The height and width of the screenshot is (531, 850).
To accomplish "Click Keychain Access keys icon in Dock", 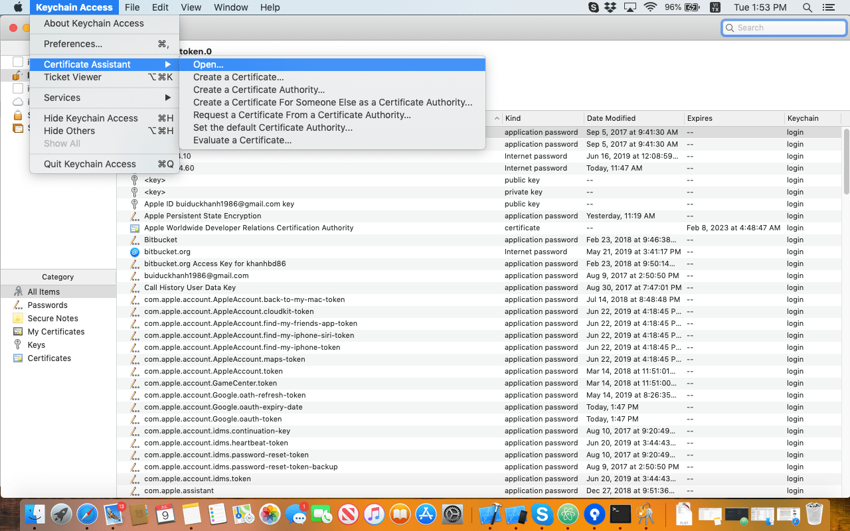I will click(645, 514).
